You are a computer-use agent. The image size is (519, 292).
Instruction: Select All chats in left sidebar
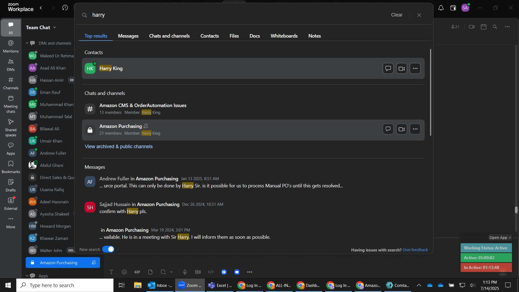[11, 28]
